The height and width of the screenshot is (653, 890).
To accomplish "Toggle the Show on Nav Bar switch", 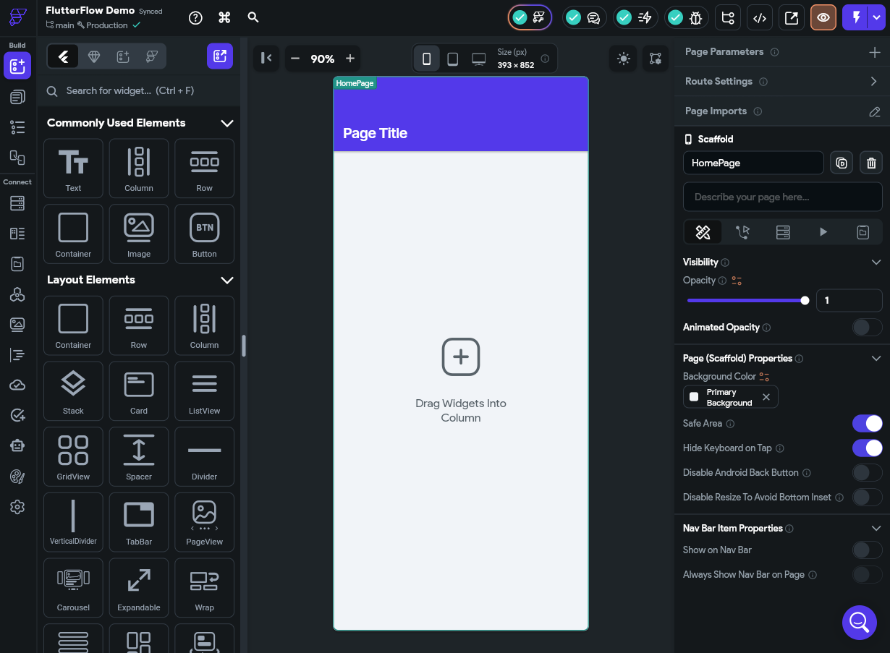I will click(x=867, y=550).
